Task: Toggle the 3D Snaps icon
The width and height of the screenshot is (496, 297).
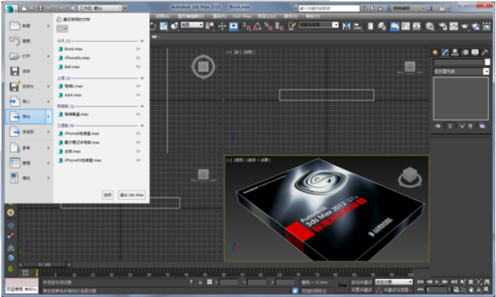Action: point(247,26)
